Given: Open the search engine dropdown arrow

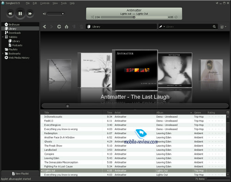Looking at the screenshot, I should 164,26.
